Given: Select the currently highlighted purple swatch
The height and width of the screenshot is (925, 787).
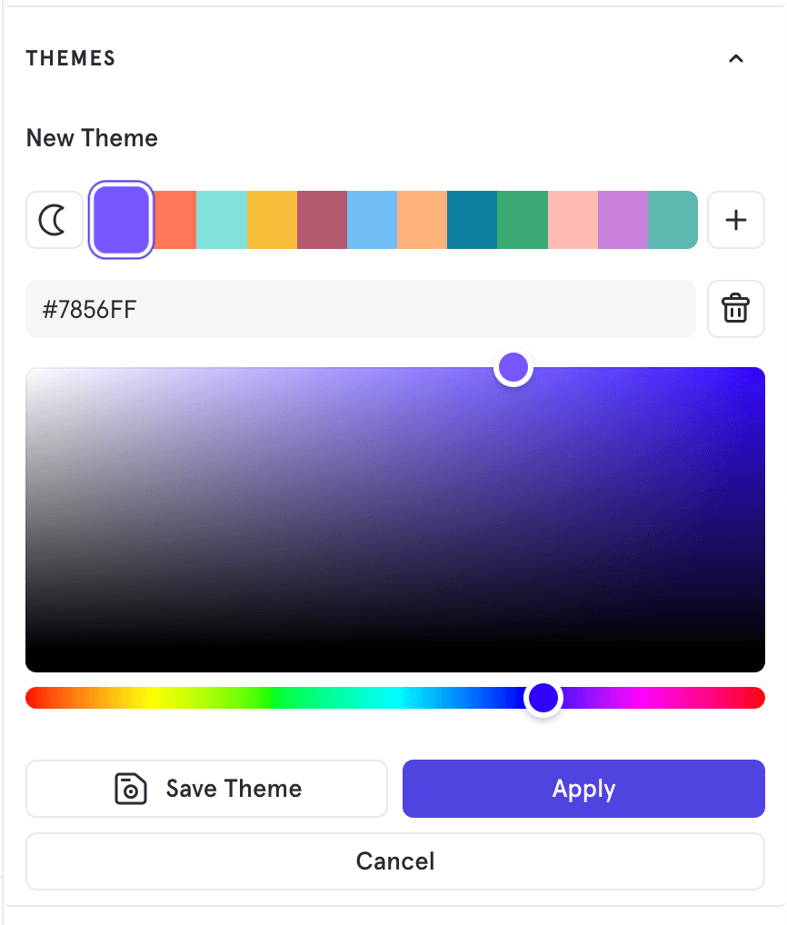Looking at the screenshot, I should pyautogui.click(x=121, y=220).
